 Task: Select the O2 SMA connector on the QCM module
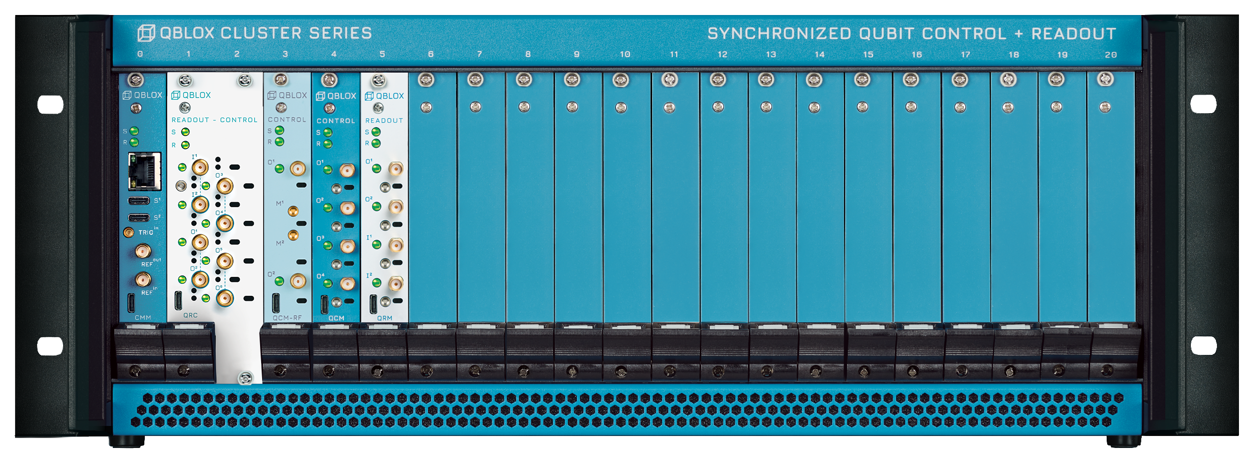click(x=347, y=208)
